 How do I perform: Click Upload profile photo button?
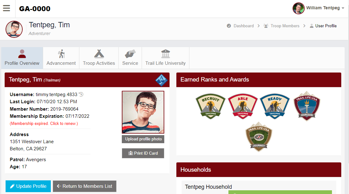point(143,139)
